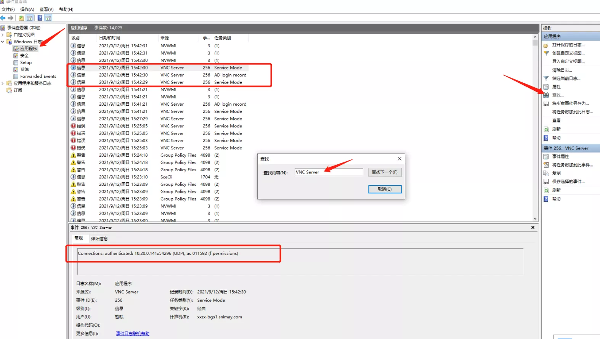This screenshot has height=339, width=600.
Task: Click 取消(C) in the find dialog
Action: 384,189
